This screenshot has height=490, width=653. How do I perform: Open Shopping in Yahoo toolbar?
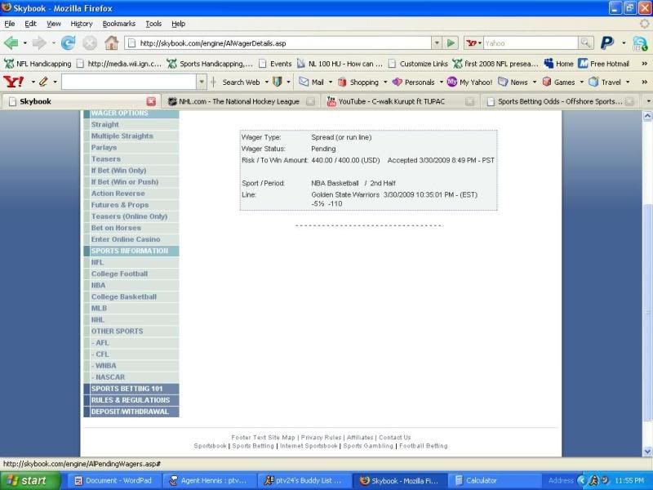tap(358, 82)
